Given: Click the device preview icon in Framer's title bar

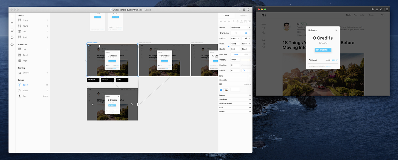Looking at the screenshot, I should pos(244,10).
